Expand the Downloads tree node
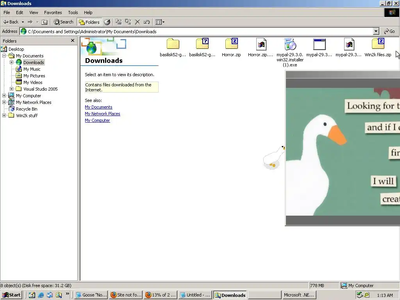Screen dimensions: 400x300 [x=11, y=62]
